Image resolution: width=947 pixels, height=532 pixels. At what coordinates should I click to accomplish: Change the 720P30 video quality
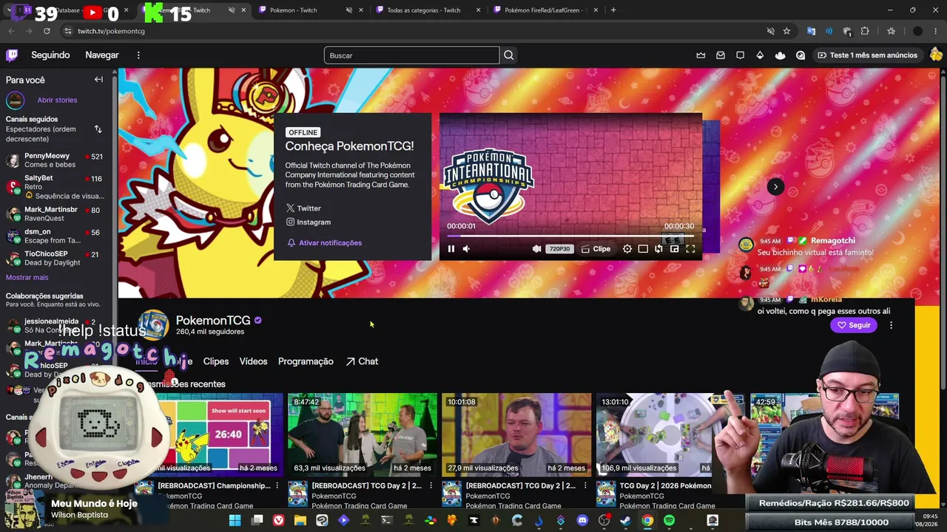[x=559, y=249]
